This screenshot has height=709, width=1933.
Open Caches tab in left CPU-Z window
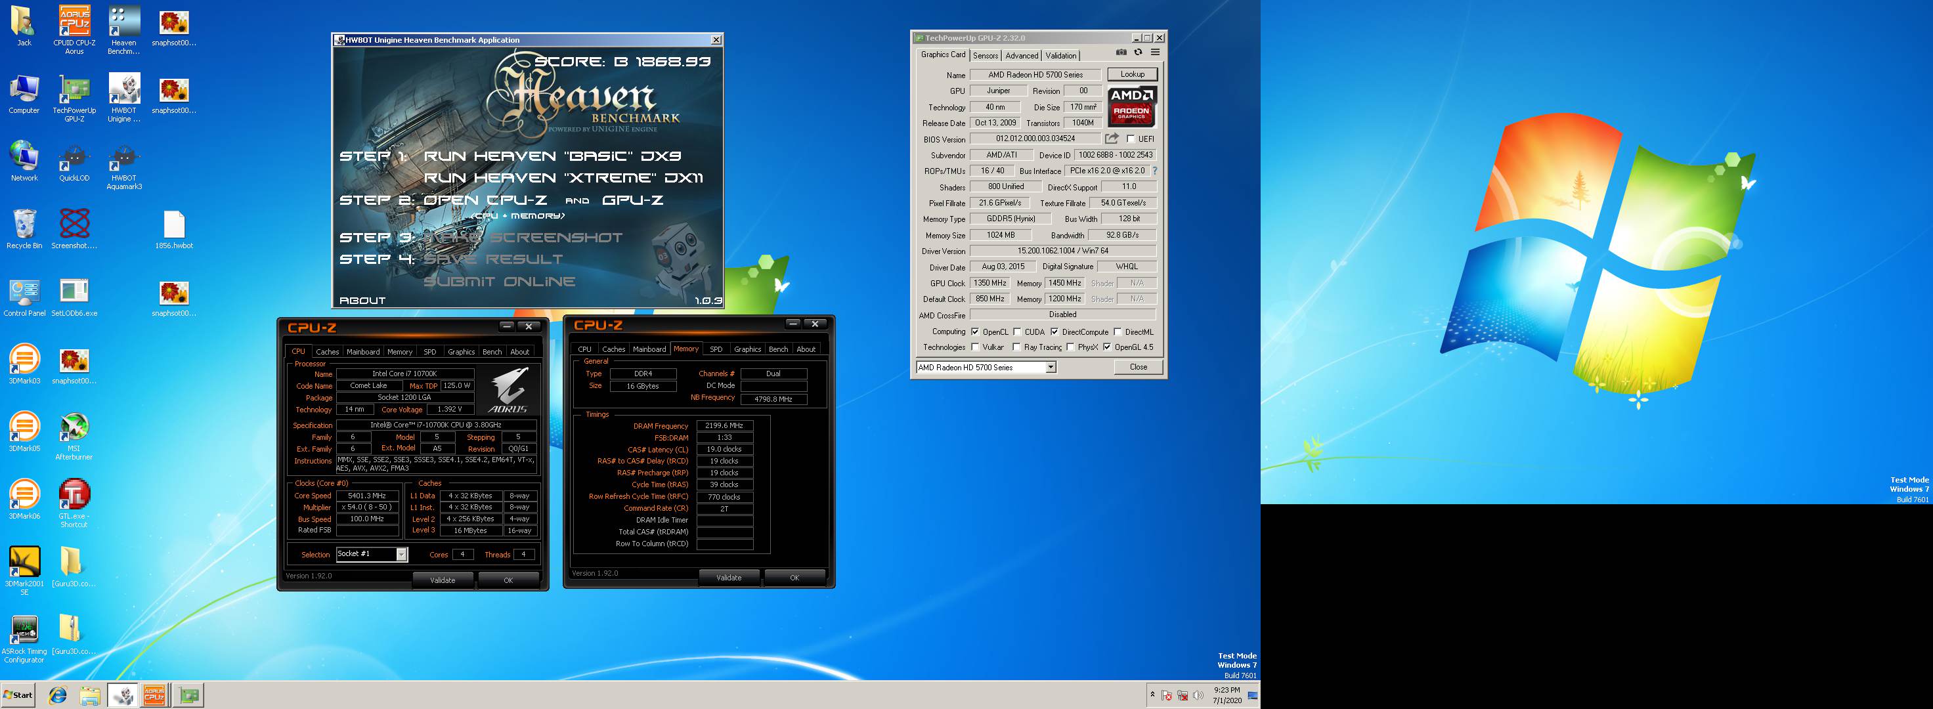tap(327, 352)
